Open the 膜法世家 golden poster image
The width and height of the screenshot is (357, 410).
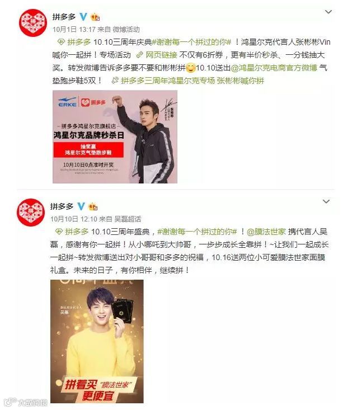tap(97, 341)
